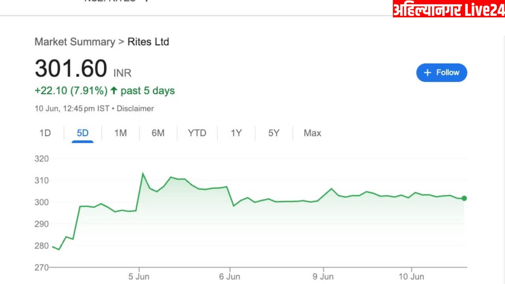505x284 pixels.
Task: Click the 280 y-axis label
Action: tap(41, 246)
